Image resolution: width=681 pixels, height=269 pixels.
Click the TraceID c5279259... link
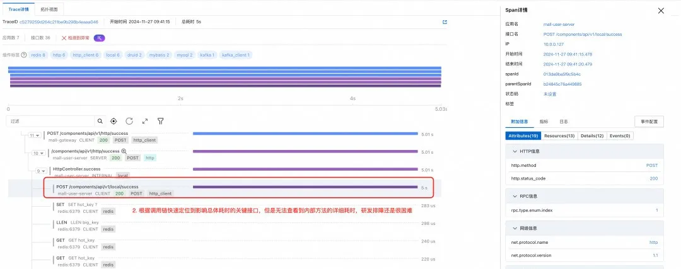[59, 21]
